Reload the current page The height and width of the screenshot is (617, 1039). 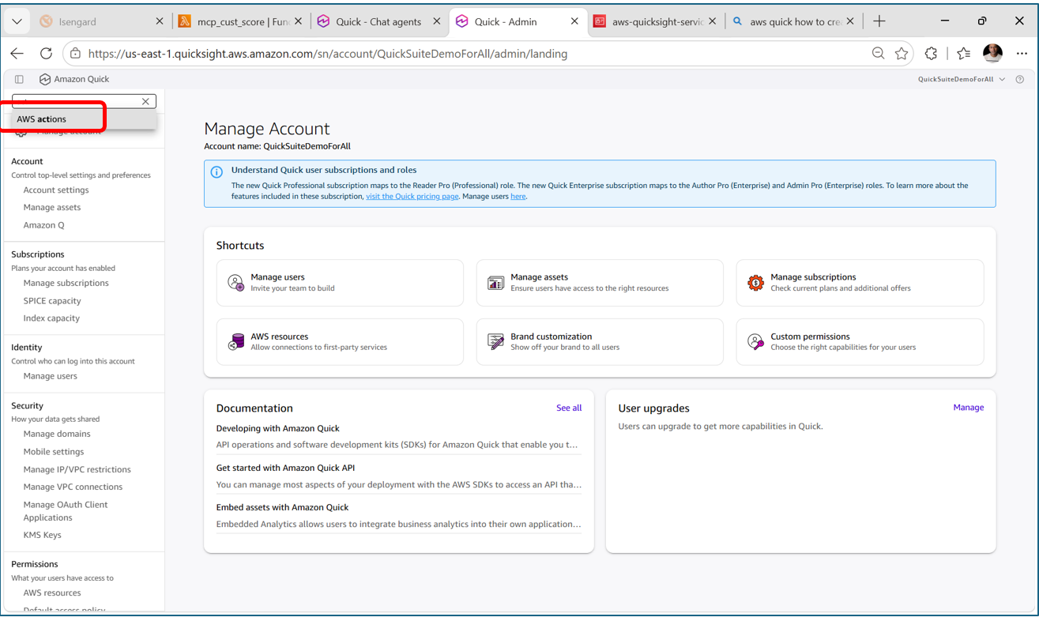point(46,54)
